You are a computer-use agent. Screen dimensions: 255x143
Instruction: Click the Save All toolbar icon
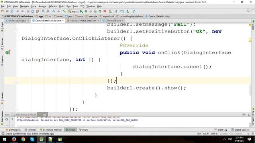[7, 11]
